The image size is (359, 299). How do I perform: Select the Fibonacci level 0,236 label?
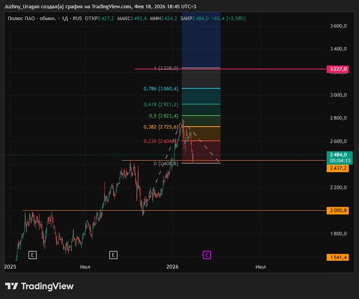click(161, 141)
